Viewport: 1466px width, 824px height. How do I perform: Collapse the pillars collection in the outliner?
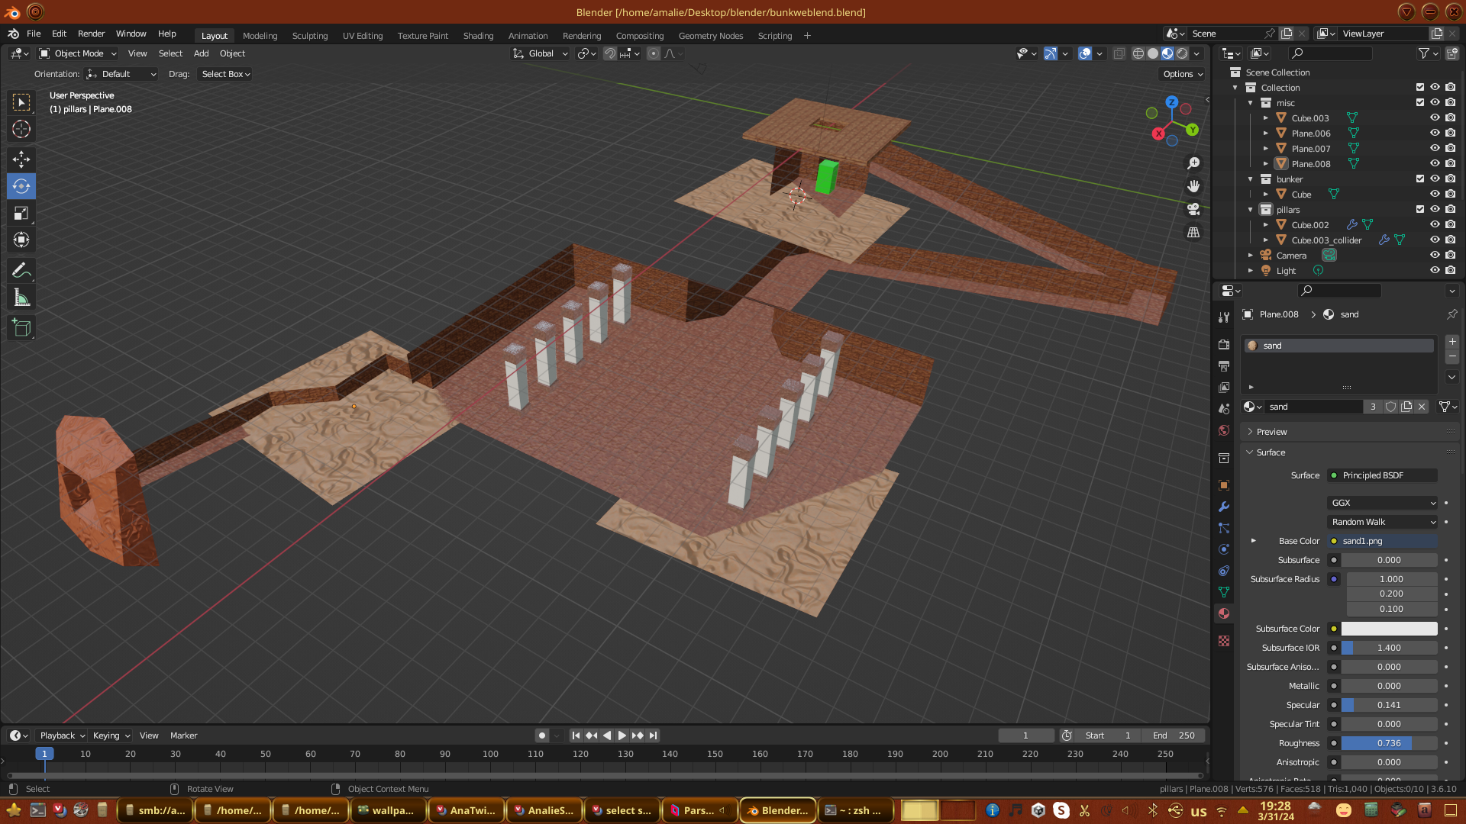tap(1251, 210)
